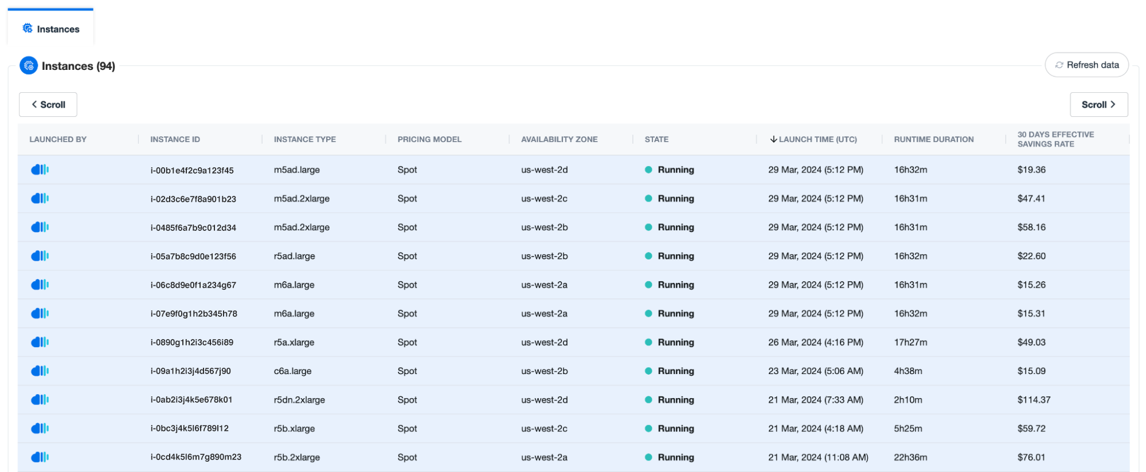Click the Instances section header icon
1146x472 pixels.
[x=29, y=66]
